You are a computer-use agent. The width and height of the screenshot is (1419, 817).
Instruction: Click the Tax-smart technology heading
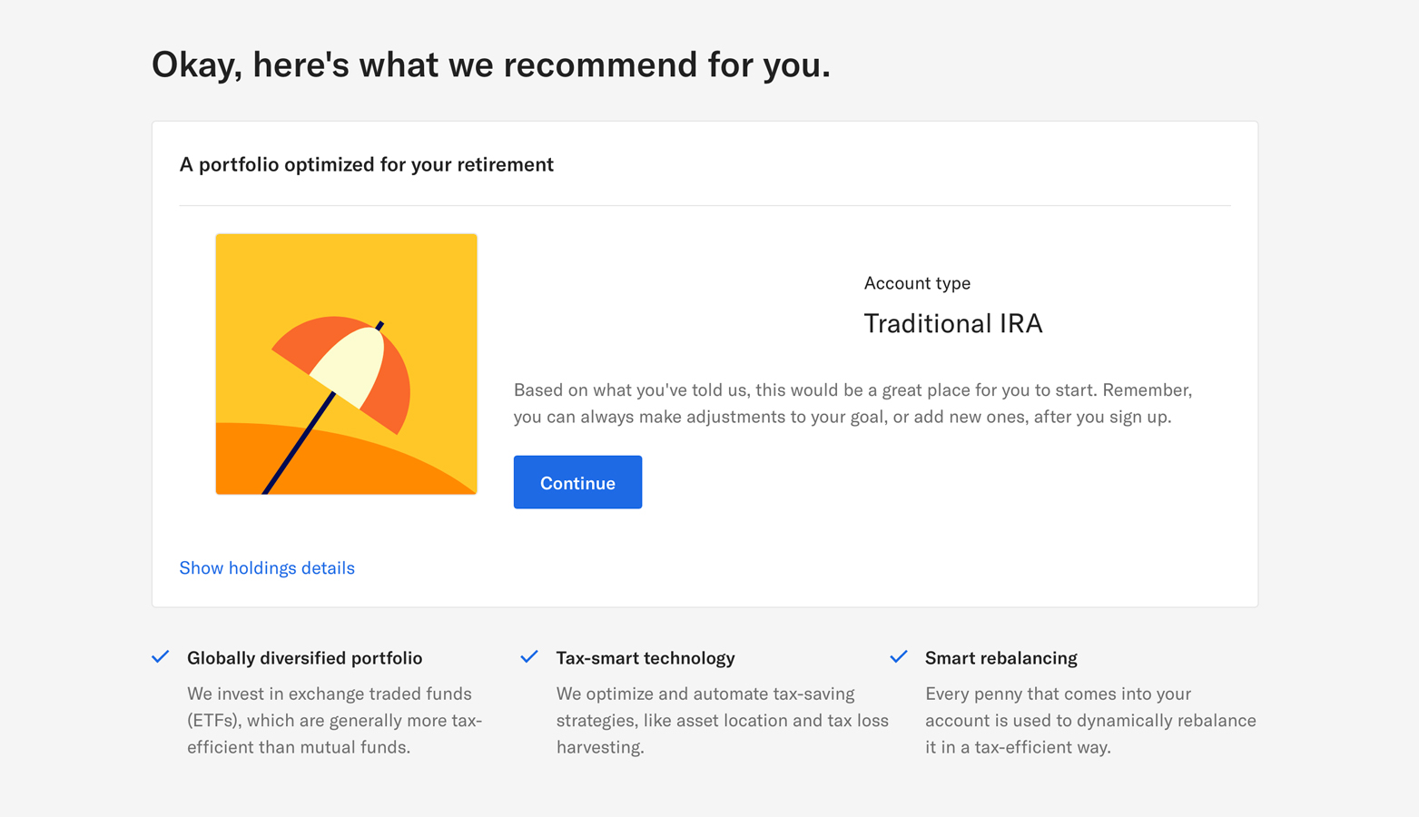645,657
